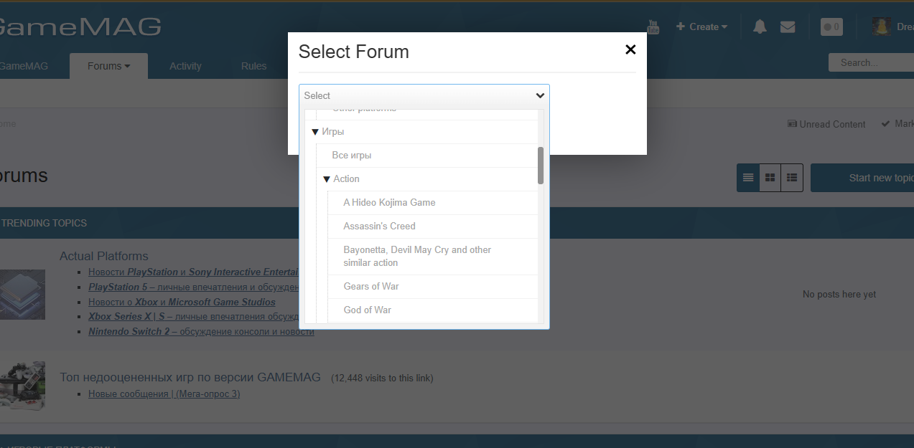Switch to the list view icon
This screenshot has height=448, width=914.
[x=748, y=178]
